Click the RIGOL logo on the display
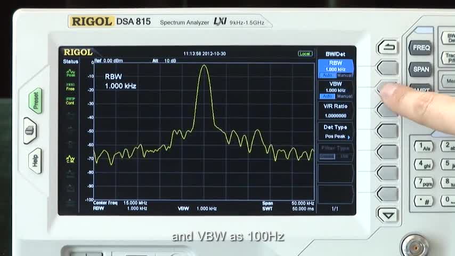This screenshot has height=256, width=455. 78,52
